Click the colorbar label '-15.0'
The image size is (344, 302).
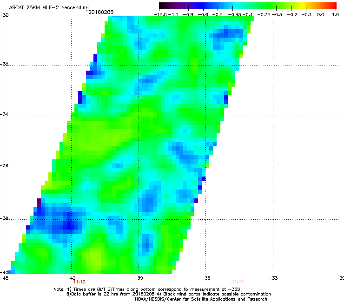pos(160,15)
